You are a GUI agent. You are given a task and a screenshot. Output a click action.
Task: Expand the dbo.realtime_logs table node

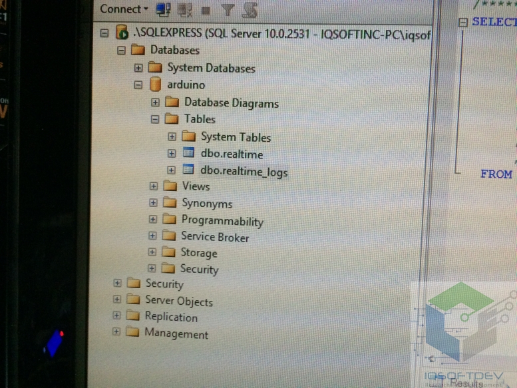click(x=171, y=170)
